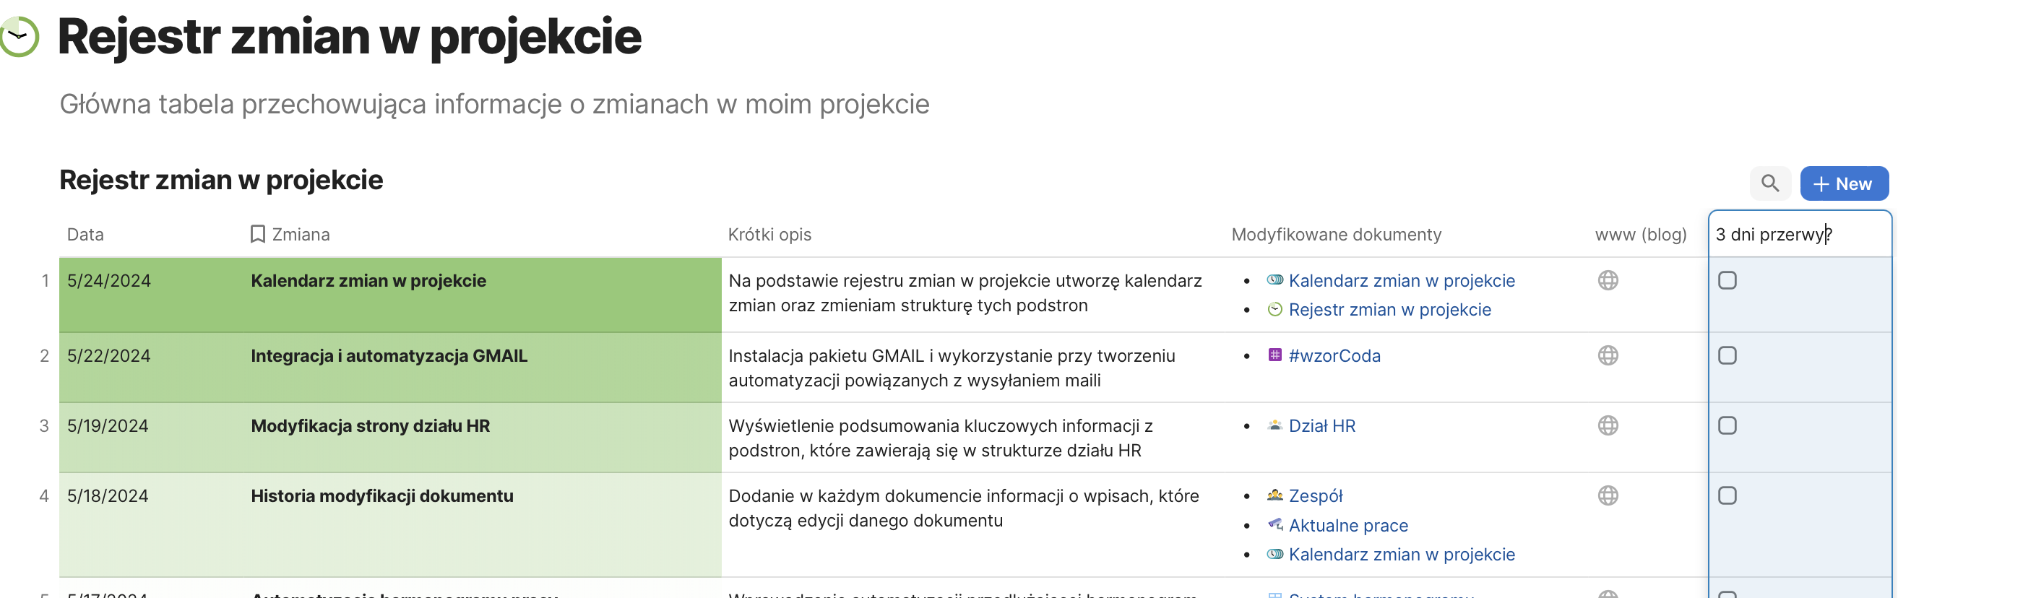This screenshot has height=598, width=2036.
Task: Click globe icon in Modyfikacja strony row
Action: 1608,426
